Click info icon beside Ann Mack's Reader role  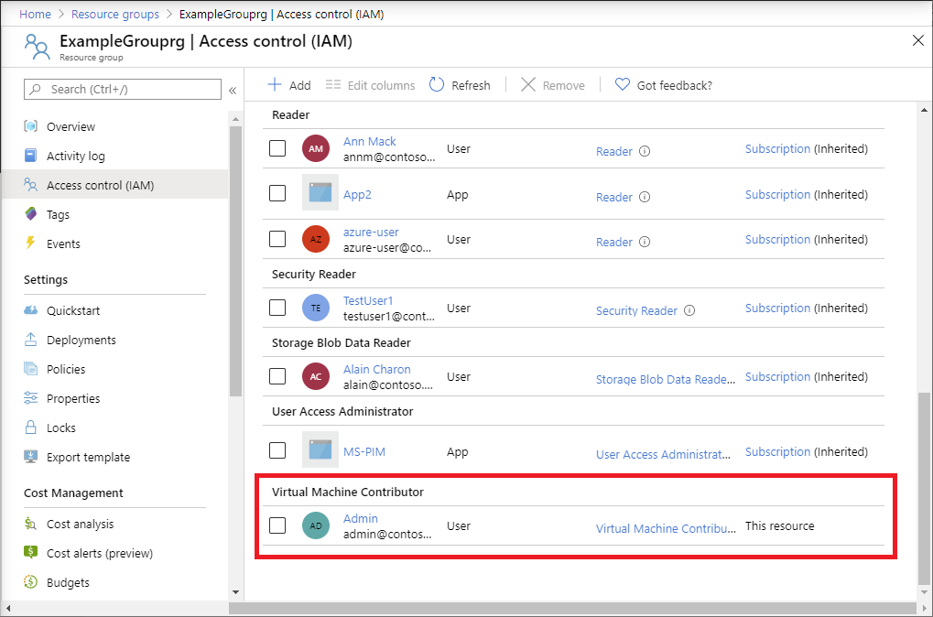coord(645,151)
